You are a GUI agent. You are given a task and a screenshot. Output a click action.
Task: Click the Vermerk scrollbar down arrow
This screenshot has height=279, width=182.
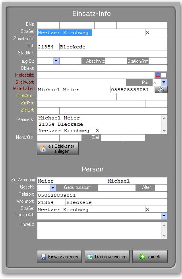pos(164,131)
